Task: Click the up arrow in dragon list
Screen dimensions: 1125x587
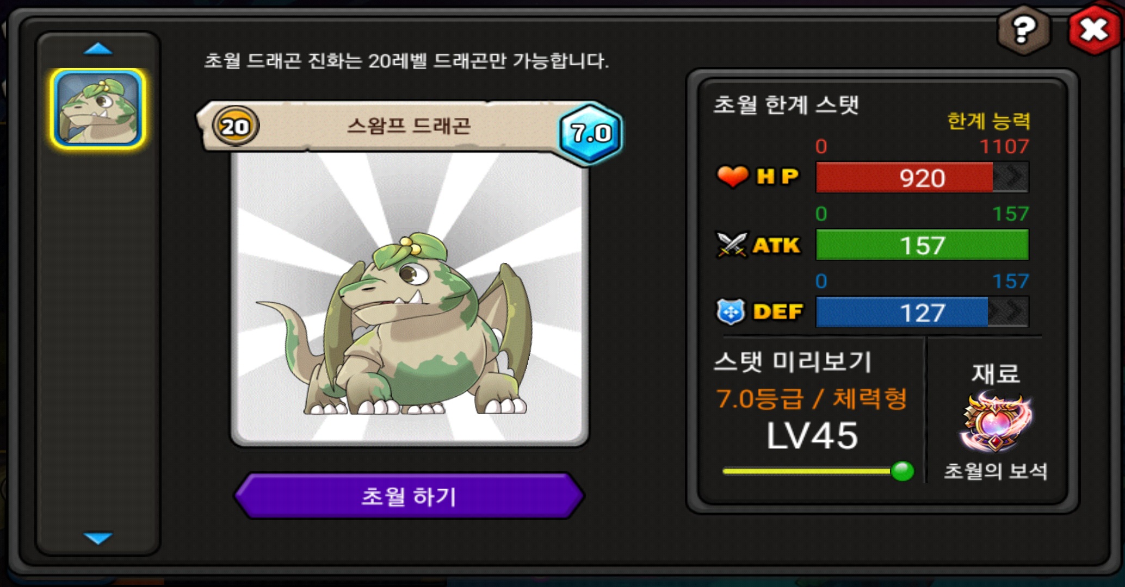Action: (x=98, y=49)
